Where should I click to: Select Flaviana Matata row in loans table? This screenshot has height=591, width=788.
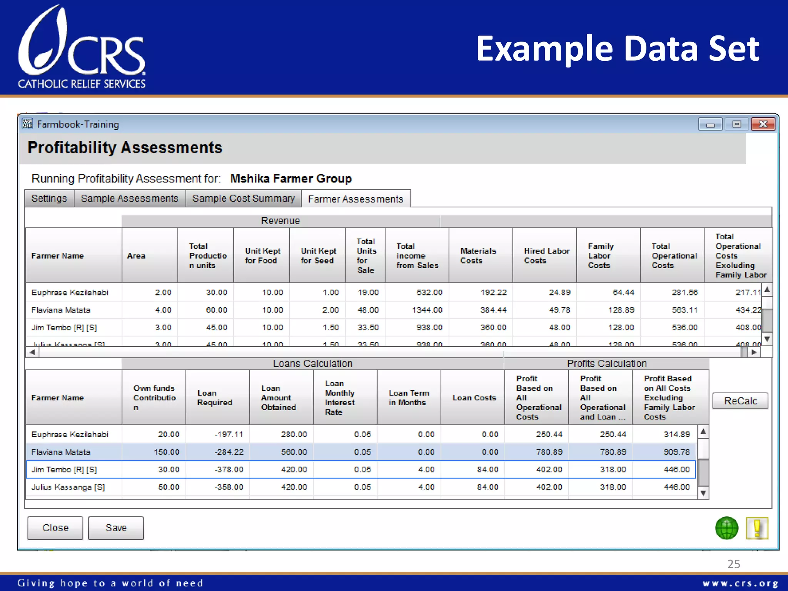pos(362,452)
